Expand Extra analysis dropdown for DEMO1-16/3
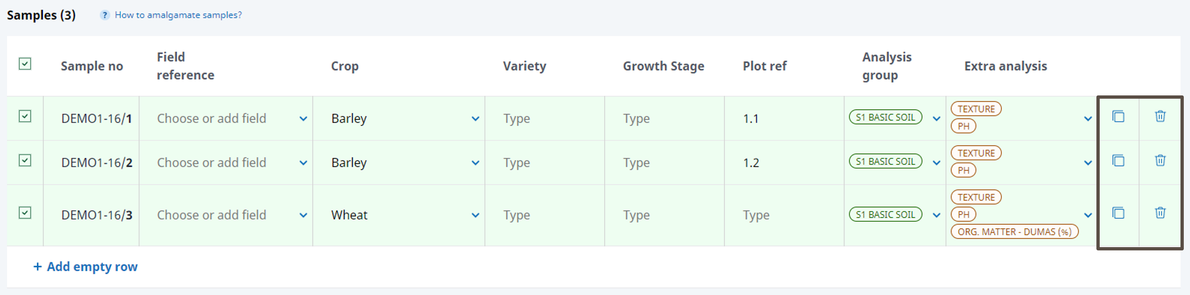The width and height of the screenshot is (1190, 295). point(1088,215)
